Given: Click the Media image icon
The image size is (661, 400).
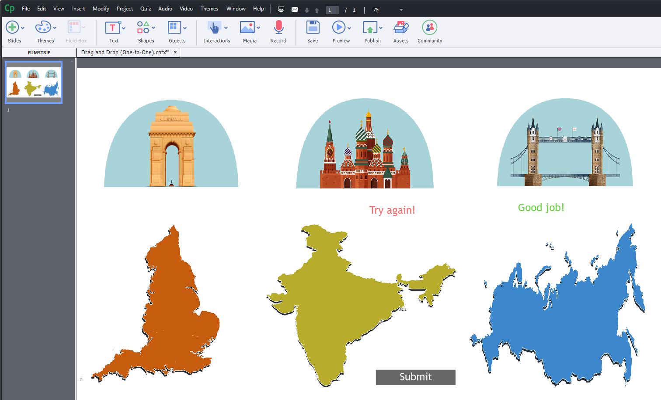Looking at the screenshot, I should click(247, 28).
